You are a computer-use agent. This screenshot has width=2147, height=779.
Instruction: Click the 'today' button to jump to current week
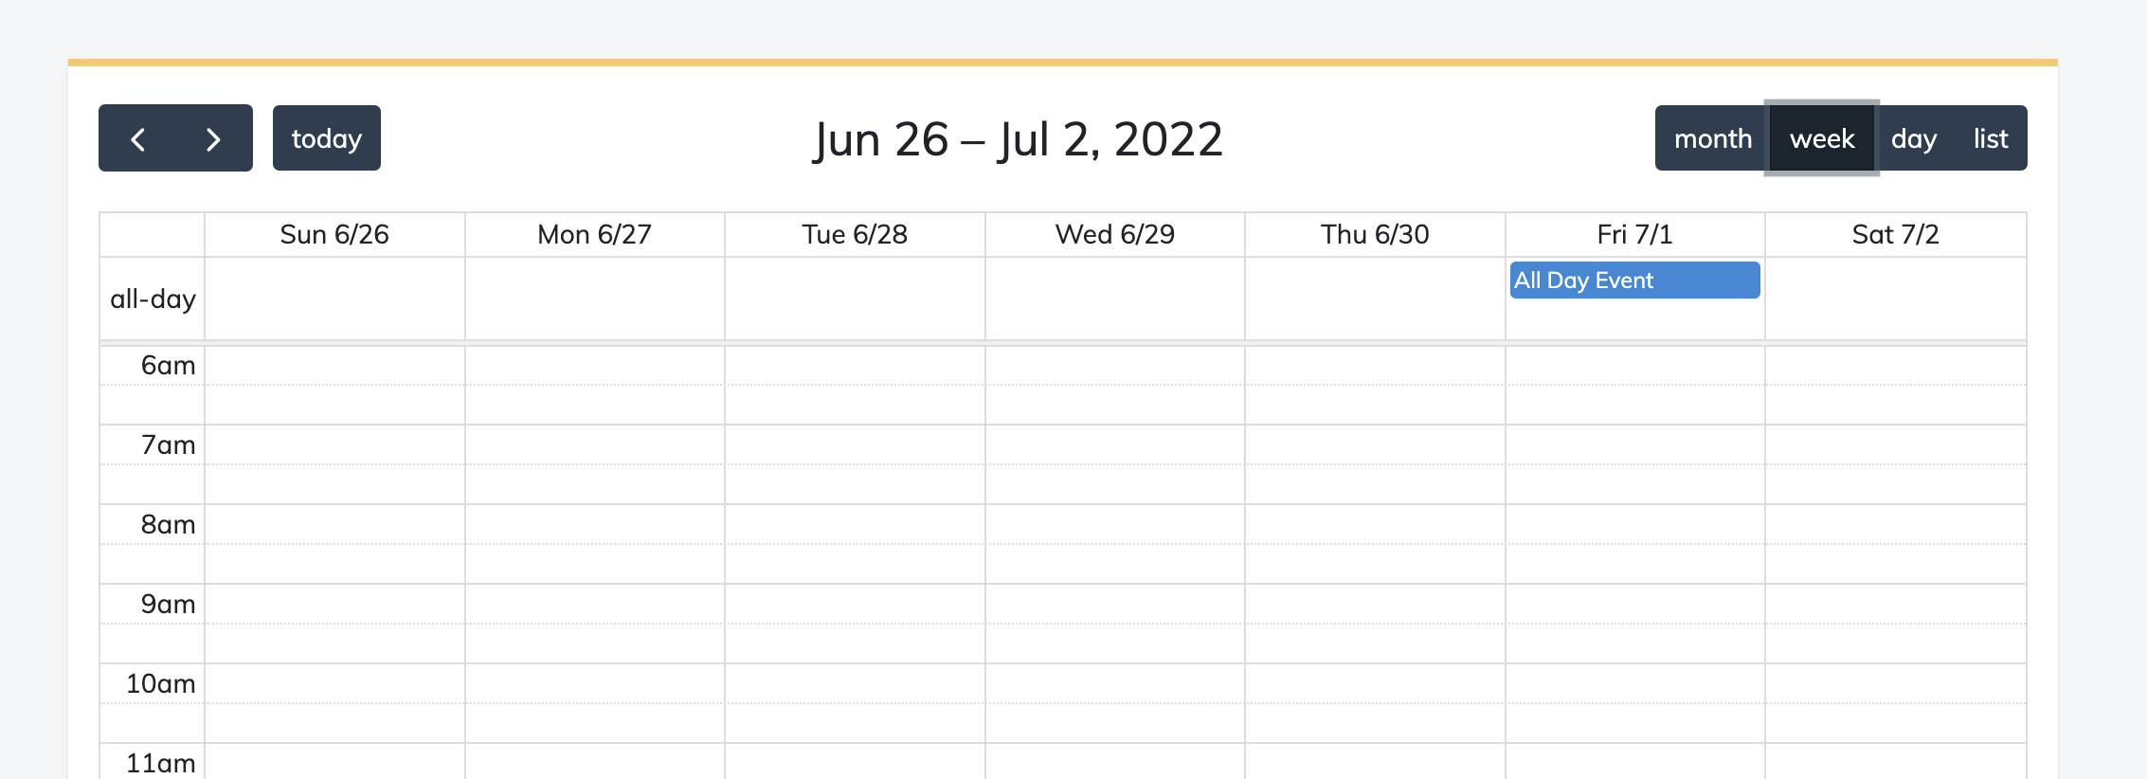[326, 138]
